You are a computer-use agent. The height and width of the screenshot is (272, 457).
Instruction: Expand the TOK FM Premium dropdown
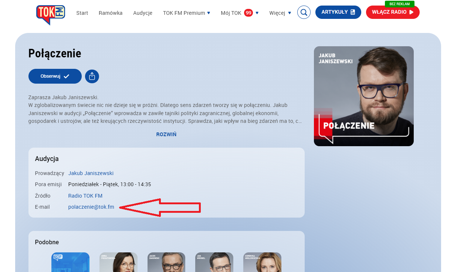(x=187, y=13)
